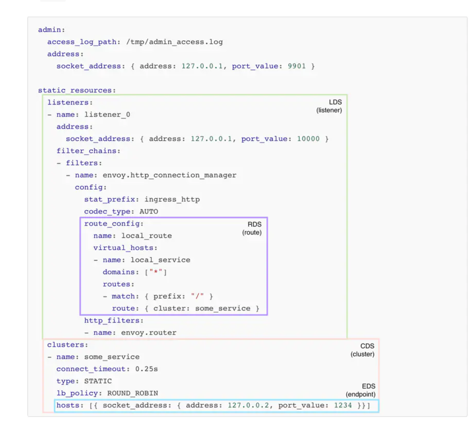Screen dimensions: 473x425
Task: Select the port value 1234
Action: click(343, 405)
